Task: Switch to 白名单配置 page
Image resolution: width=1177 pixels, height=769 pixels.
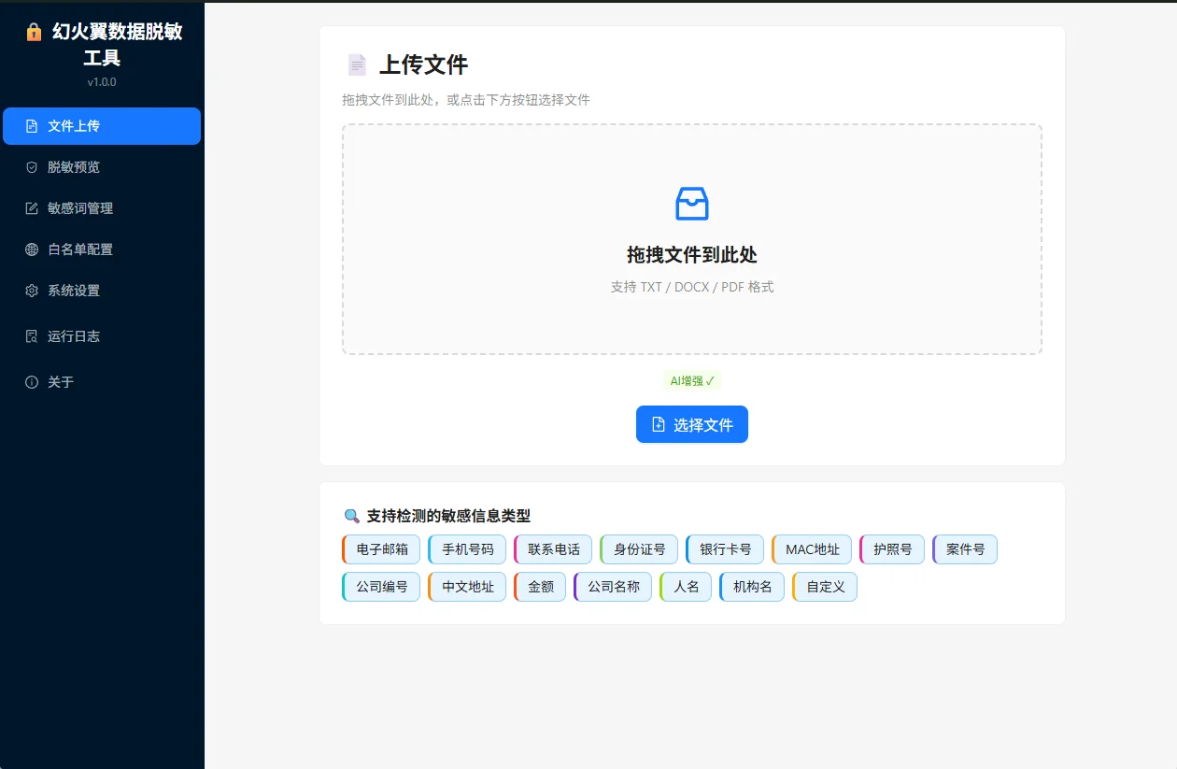Action: pyautogui.click(x=102, y=249)
